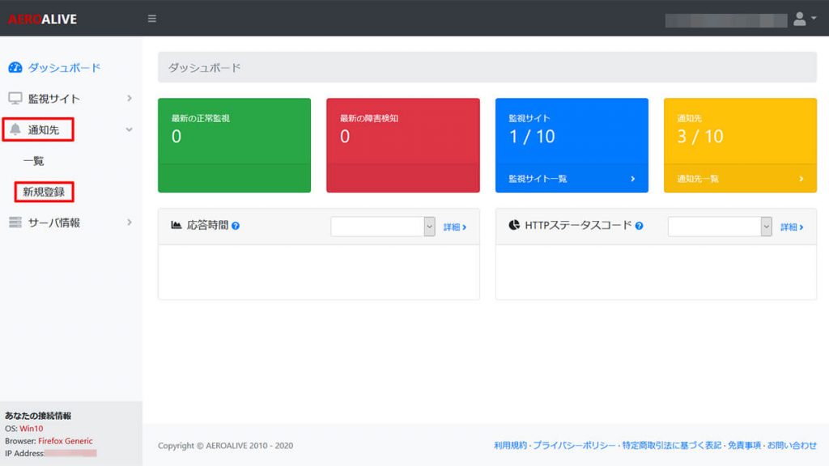Toggle the hamburger sidebar menu icon

pyautogui.click(x=151, y=19)
